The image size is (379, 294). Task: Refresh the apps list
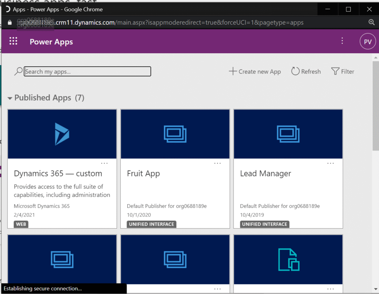click(306, 71)
